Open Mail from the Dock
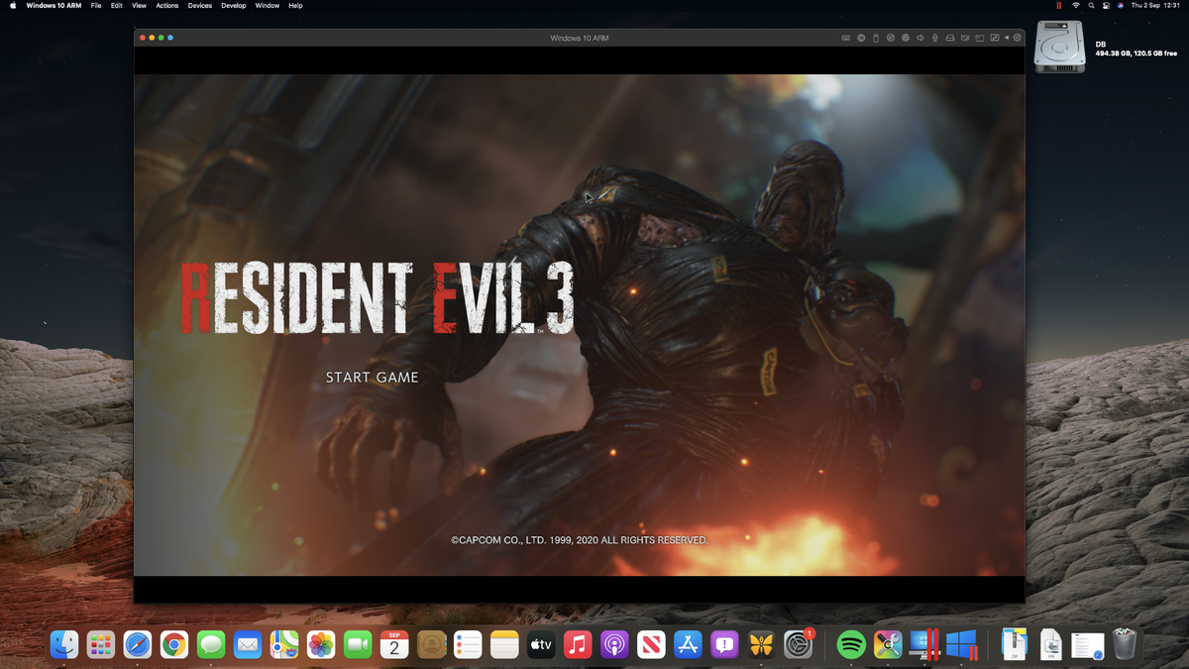This screenshot has height=669, width=1189. [x=248, y=644]
